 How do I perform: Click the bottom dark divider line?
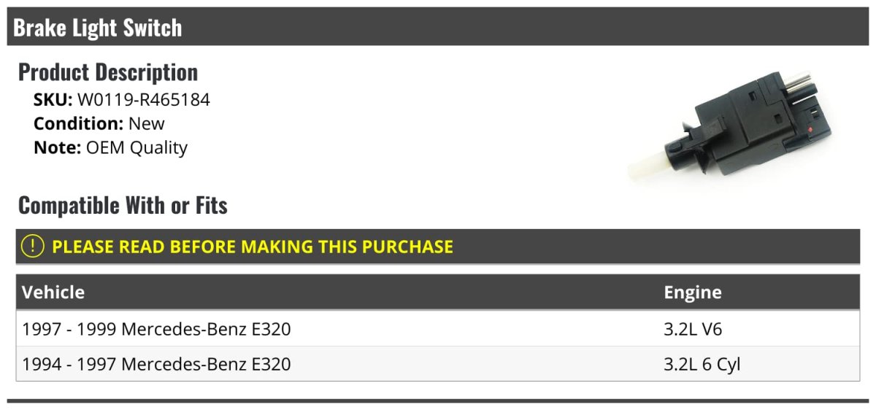point(438,401)
